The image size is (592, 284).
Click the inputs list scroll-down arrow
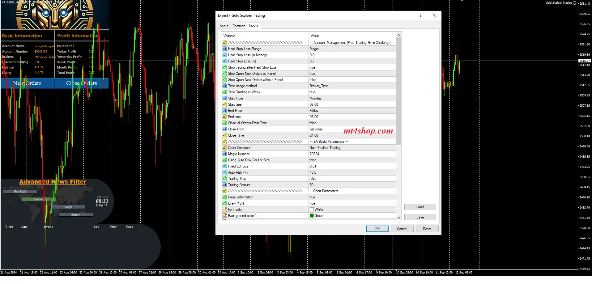pos(398,218)
